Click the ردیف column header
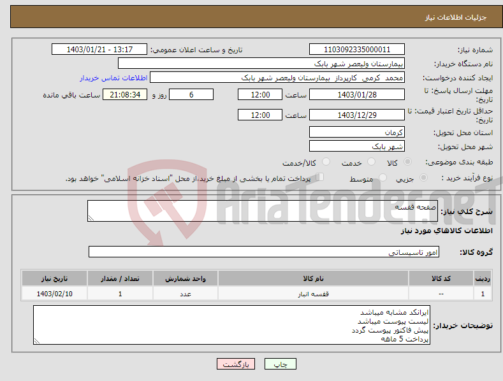 [483, 278]
